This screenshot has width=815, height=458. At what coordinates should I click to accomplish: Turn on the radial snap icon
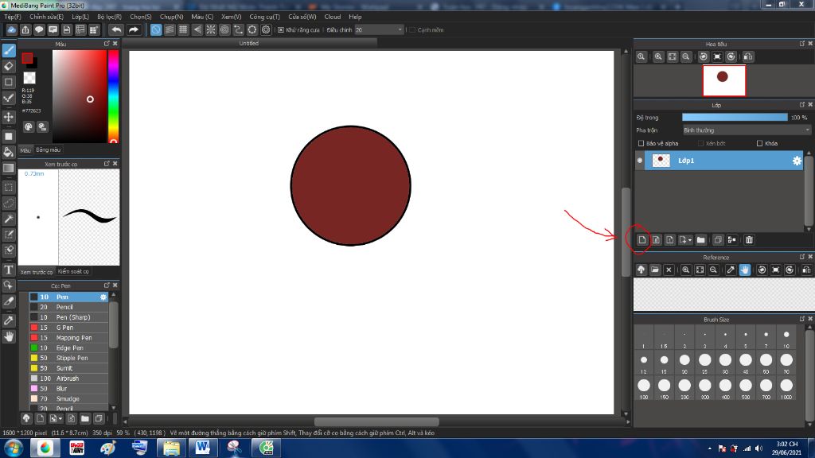click(x=210, y=29)
